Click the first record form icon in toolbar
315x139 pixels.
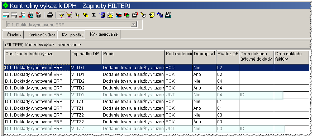point(6,15)
